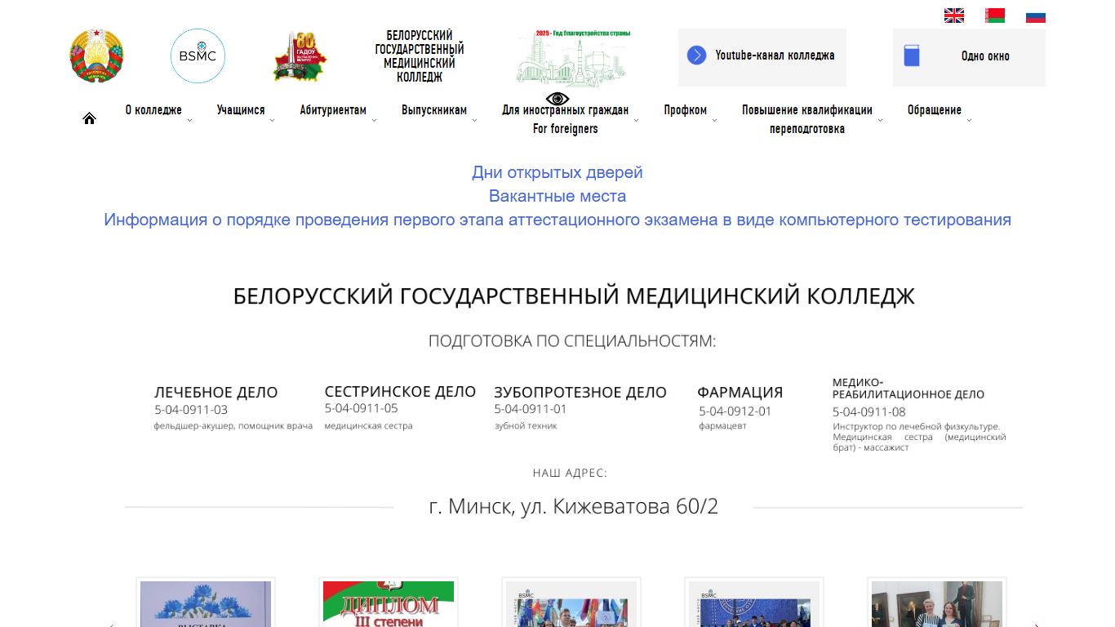Select the Сестринское дело specialty

[x=400, y=392]
